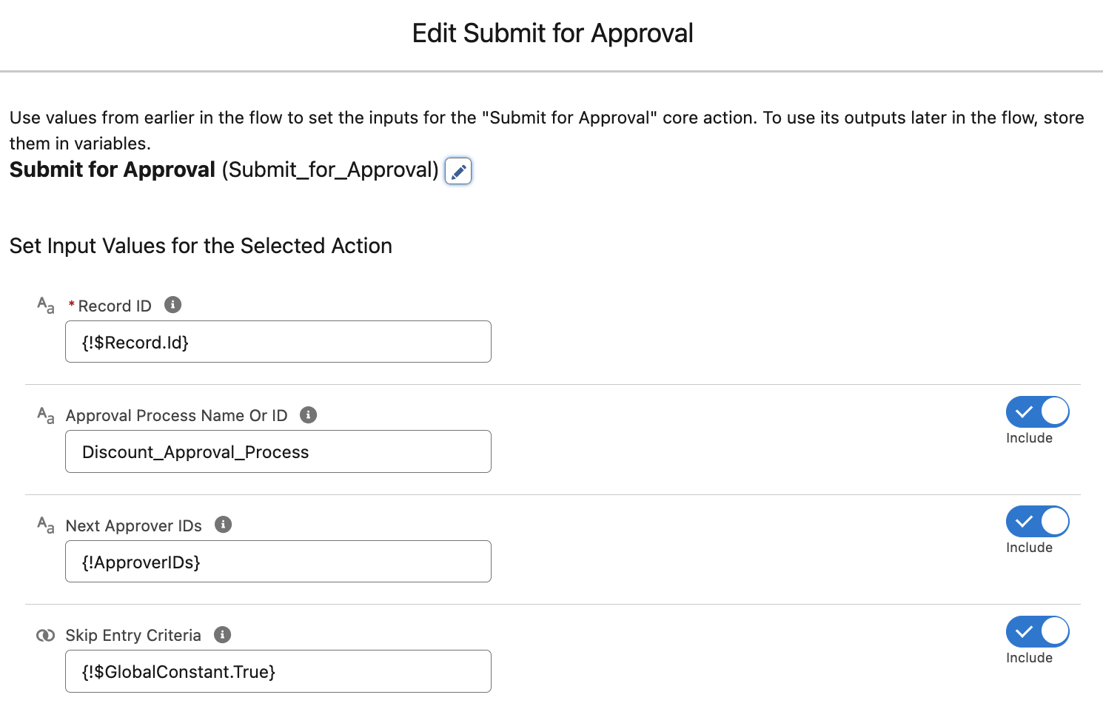The height and width of the screenshot is (706, 1103).
Task: Select the Discount_Approval_Process text field
Action: coord(278,451)
